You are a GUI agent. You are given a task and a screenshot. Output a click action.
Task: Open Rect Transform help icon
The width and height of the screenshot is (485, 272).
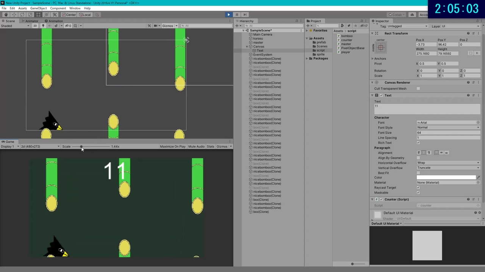(468, 33)
